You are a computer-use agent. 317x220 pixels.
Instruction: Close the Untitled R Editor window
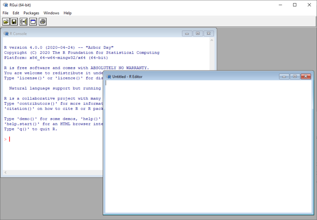305,76
